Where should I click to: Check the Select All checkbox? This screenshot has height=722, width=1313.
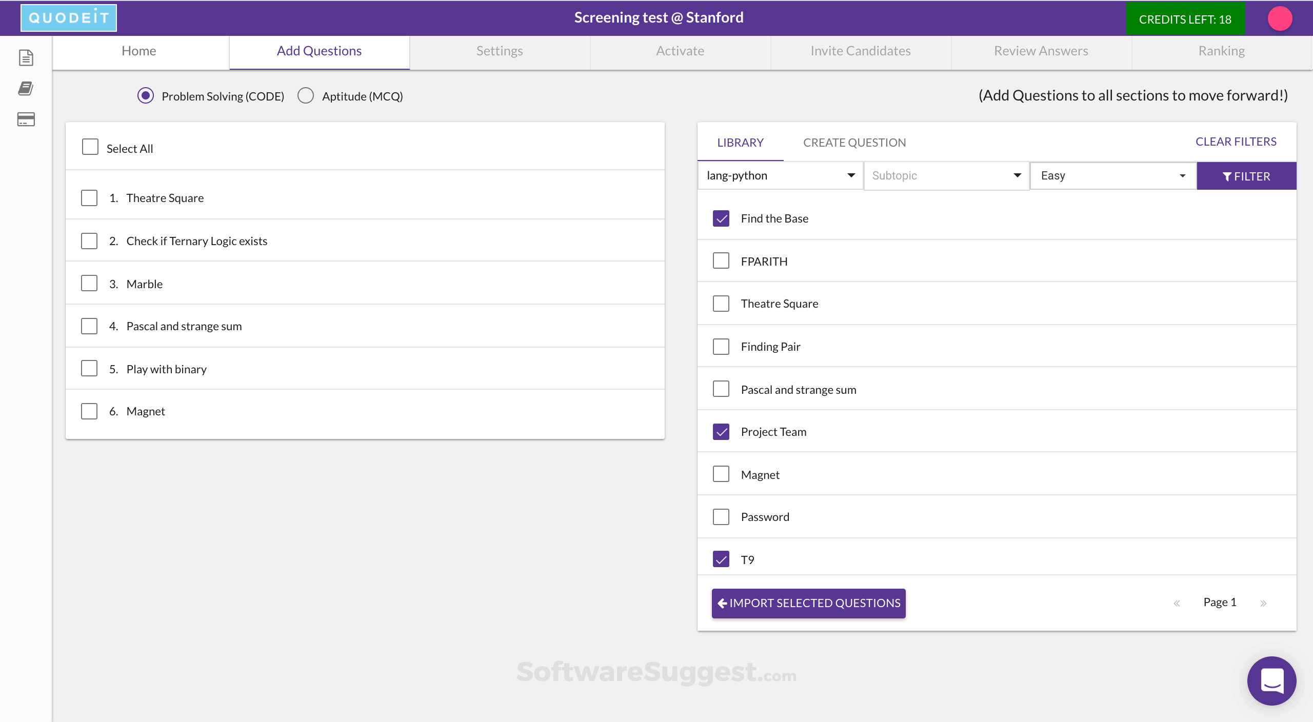(90, 147)
